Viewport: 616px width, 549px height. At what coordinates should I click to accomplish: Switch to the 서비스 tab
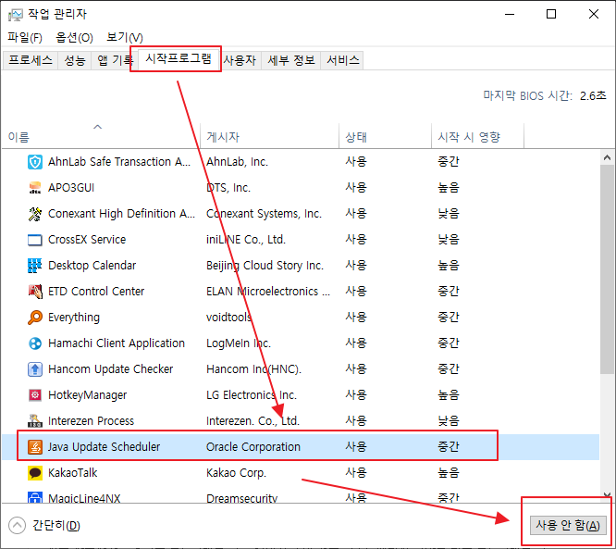343,60
